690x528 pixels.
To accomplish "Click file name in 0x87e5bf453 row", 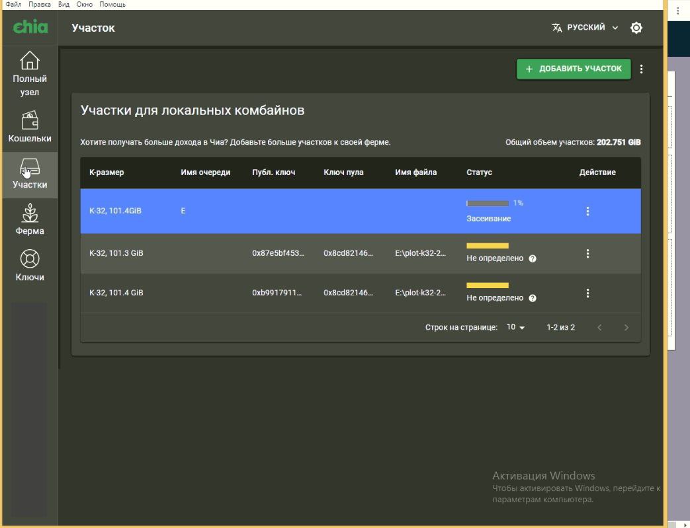I will pos(420,253).
